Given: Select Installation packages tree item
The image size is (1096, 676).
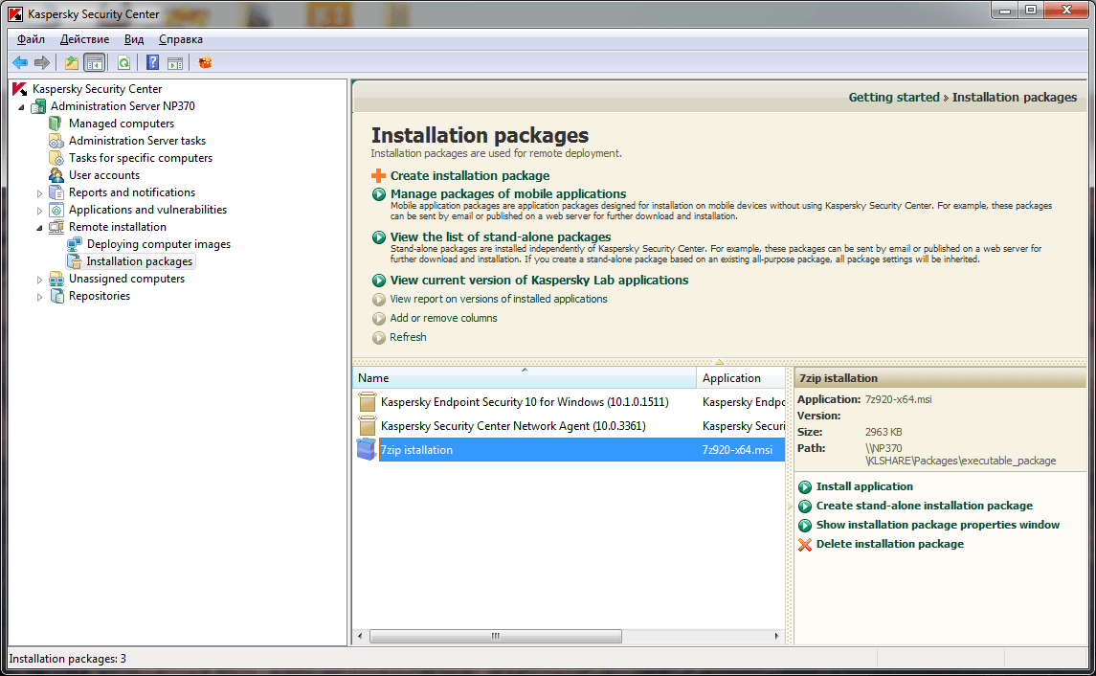Looking at the screenshot, I should click(x=139, y=261).
